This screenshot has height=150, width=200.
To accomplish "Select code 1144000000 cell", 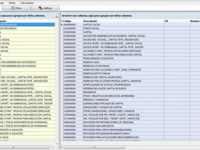I will (73, 81).
